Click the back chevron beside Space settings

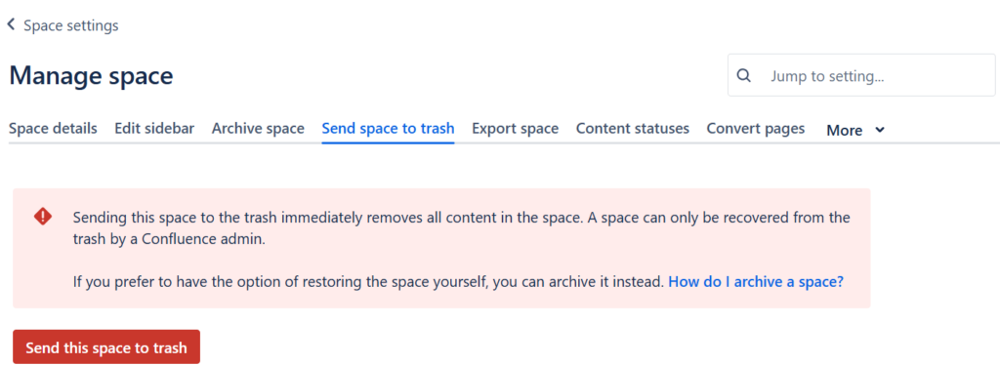click(11, 24)
